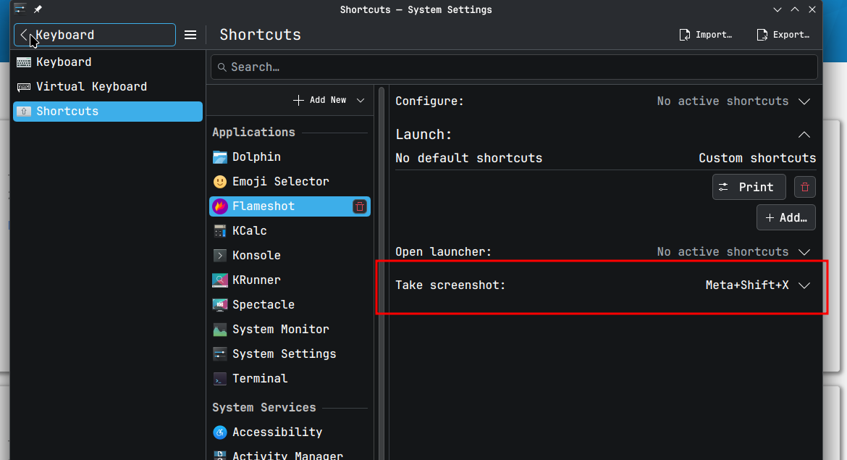Delete the Flameshot entry via trash icon
Screen dimensions: 847x460
(x=359, y=206)
